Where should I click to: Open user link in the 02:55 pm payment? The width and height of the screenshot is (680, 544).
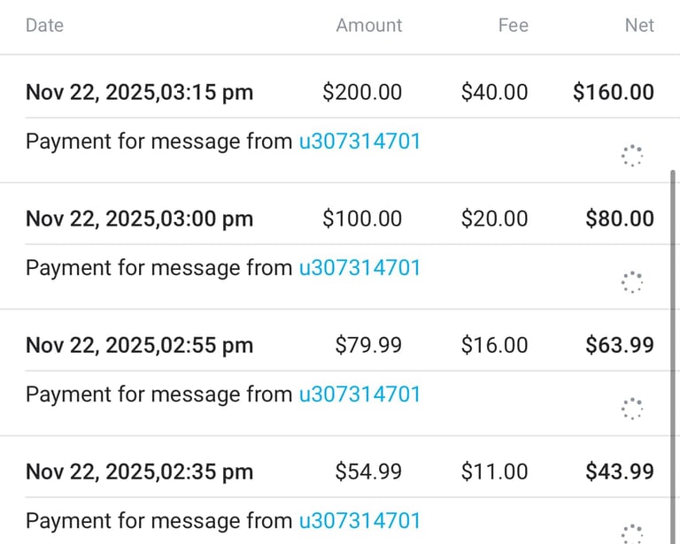[359, 394]
